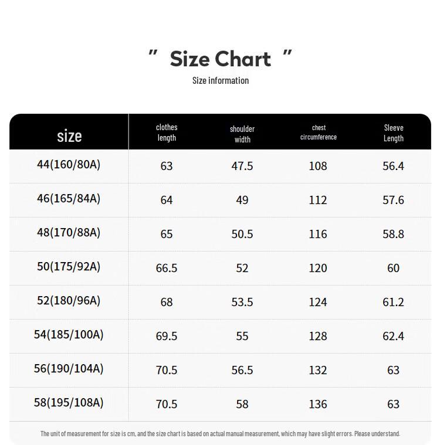Click the "Size information" subtitle text
Viewport: 440px width, 445px height.
pos(221,80)
